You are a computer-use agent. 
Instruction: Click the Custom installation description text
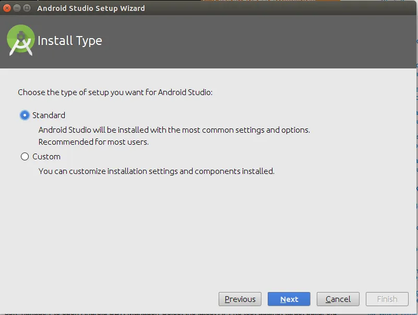(156, 171)
